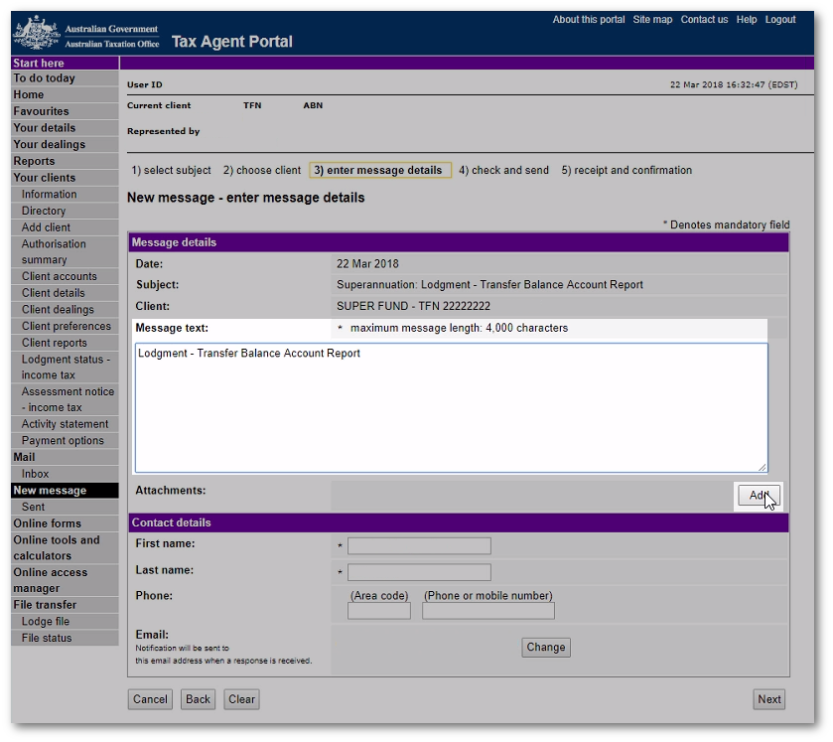Click inside the Message text area
This screenshot has width=833, height=742.
click(451, 407)
